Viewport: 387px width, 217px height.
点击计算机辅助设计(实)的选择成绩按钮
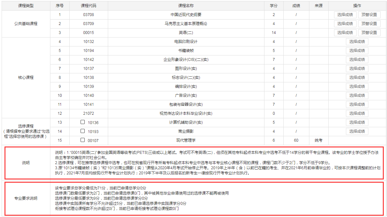(x=357, y=122)
